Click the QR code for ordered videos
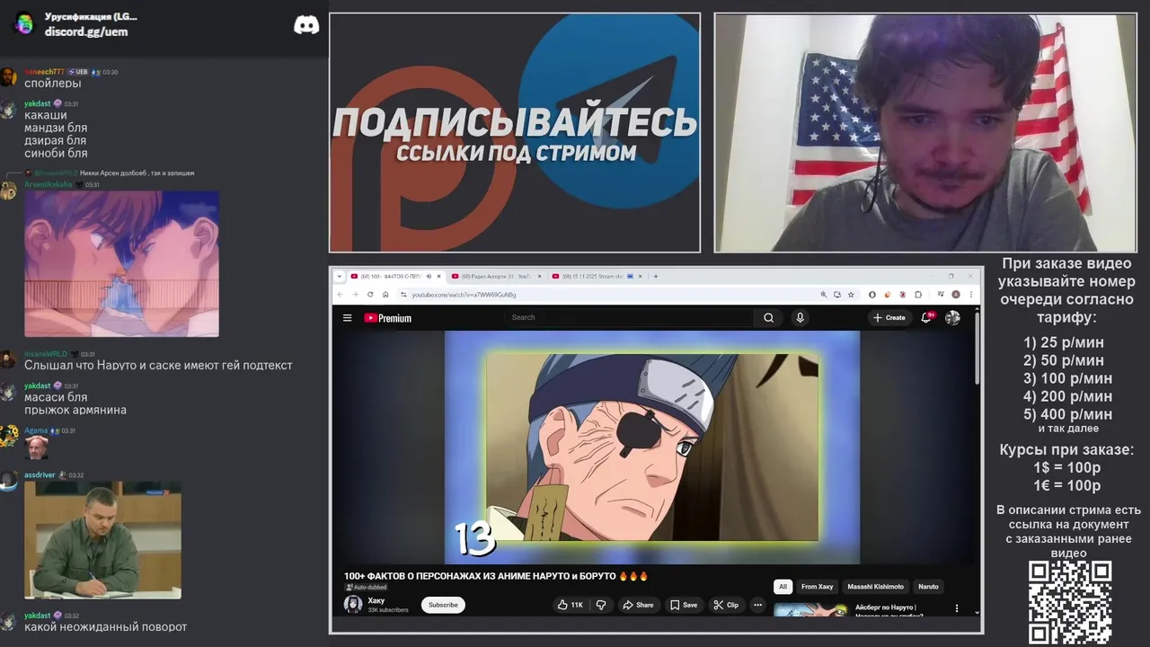Screen dimensions: 1150x647 [1070, 602]
